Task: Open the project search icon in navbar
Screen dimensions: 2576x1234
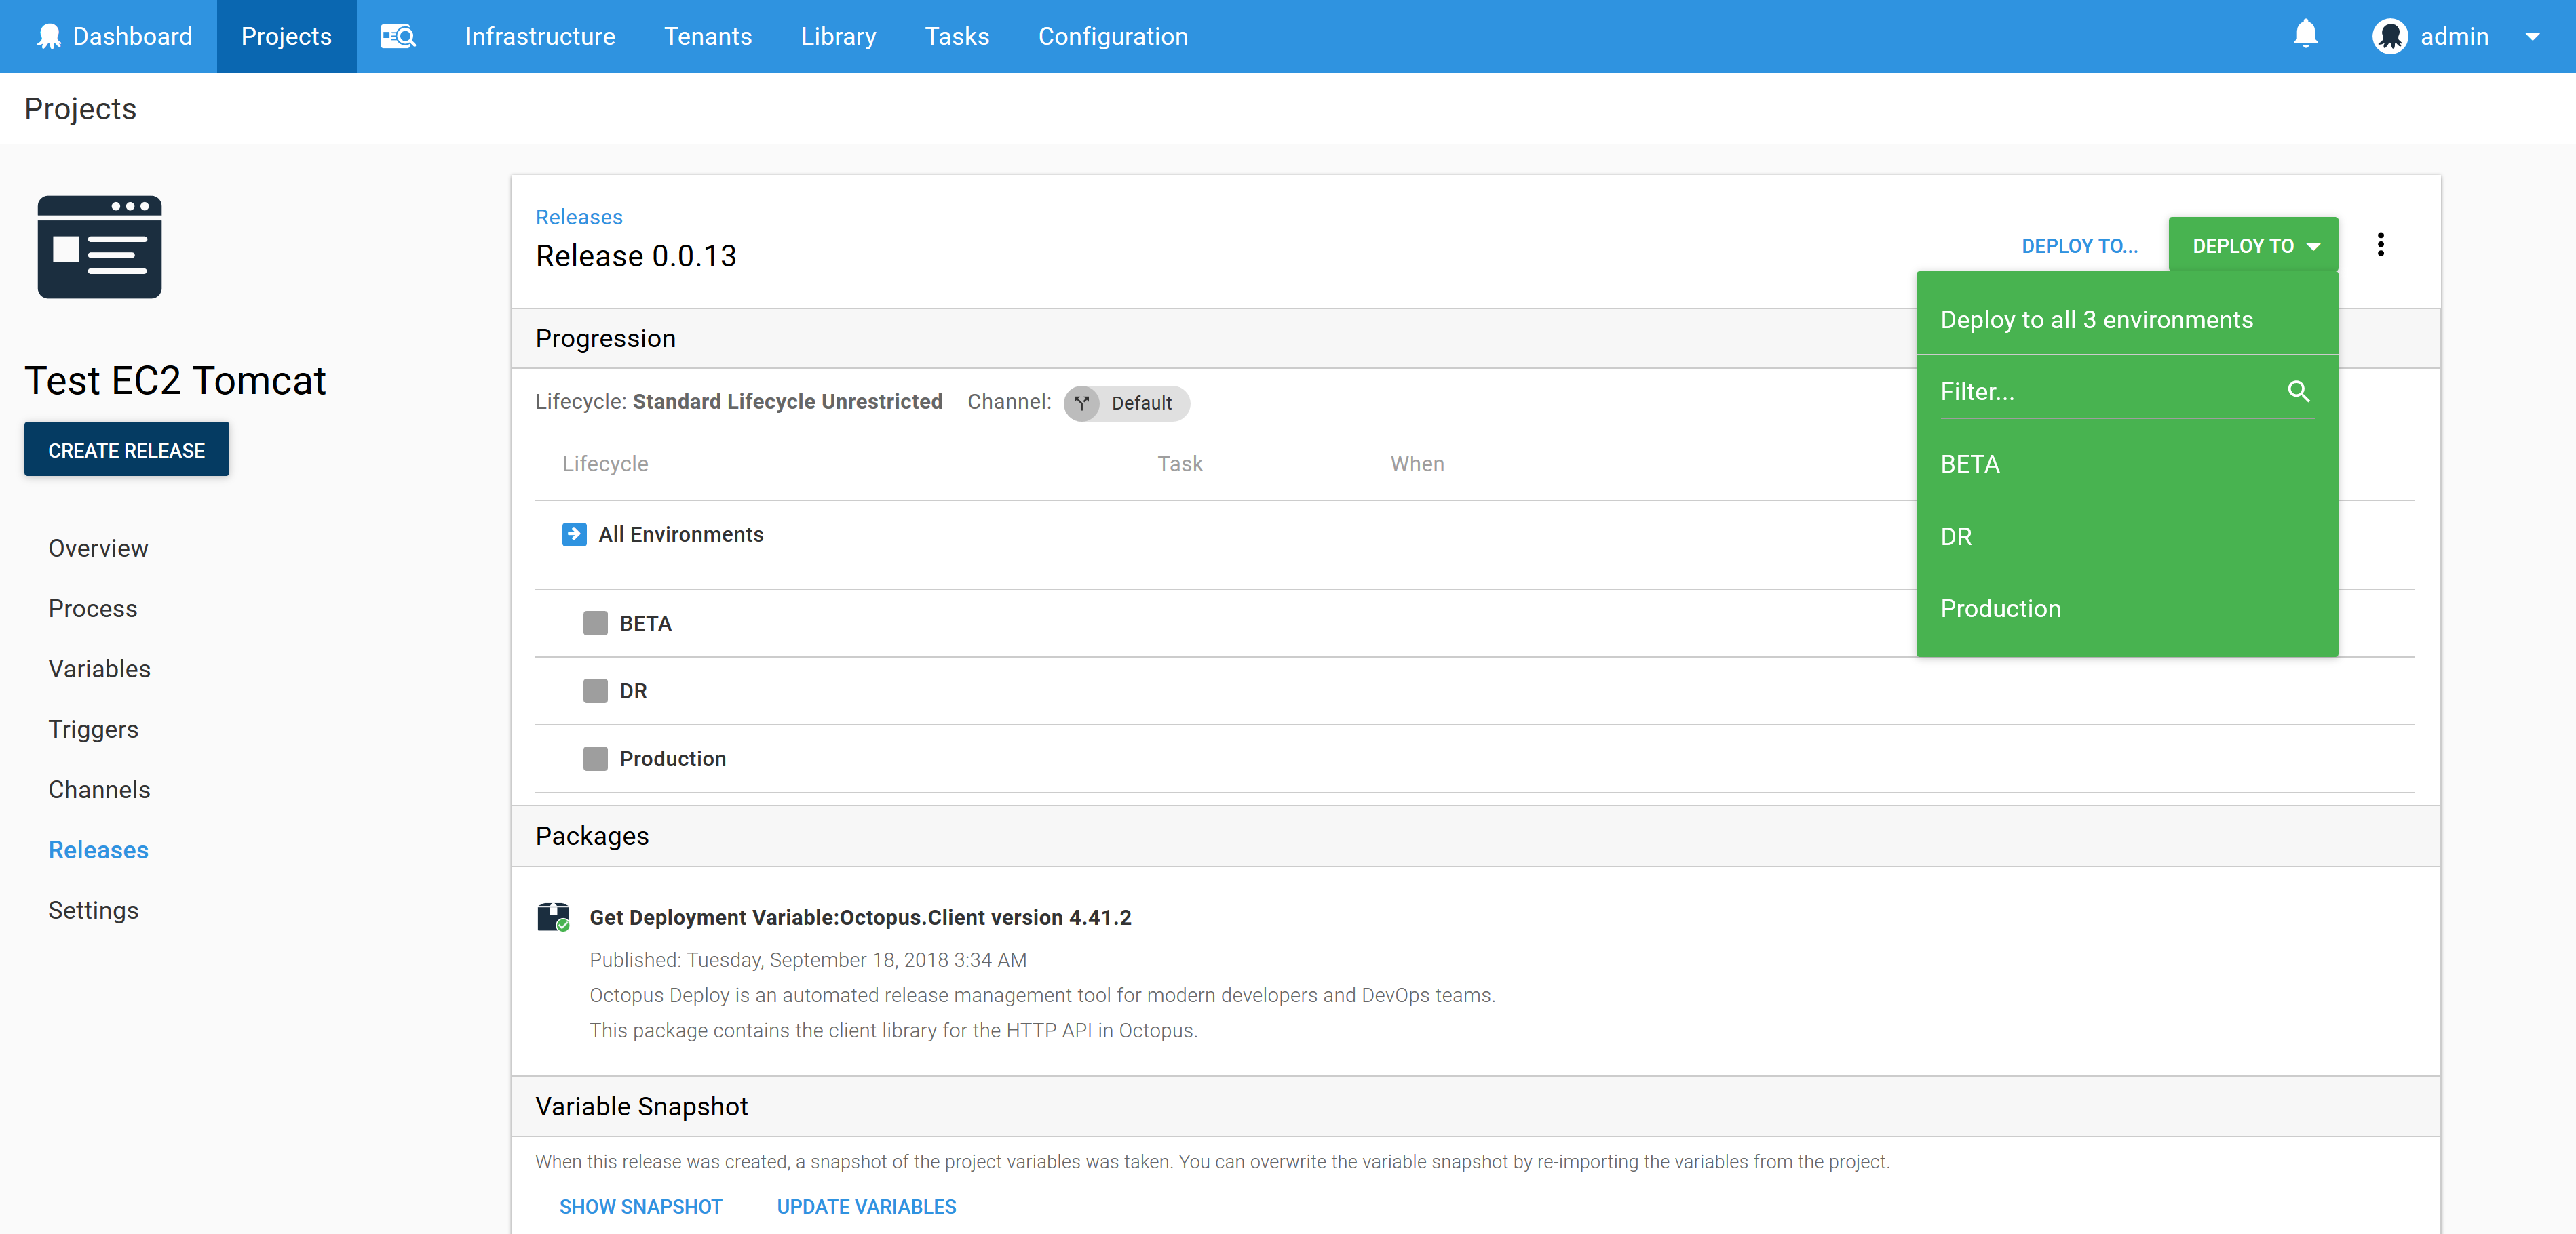Action: coord(397,36)
